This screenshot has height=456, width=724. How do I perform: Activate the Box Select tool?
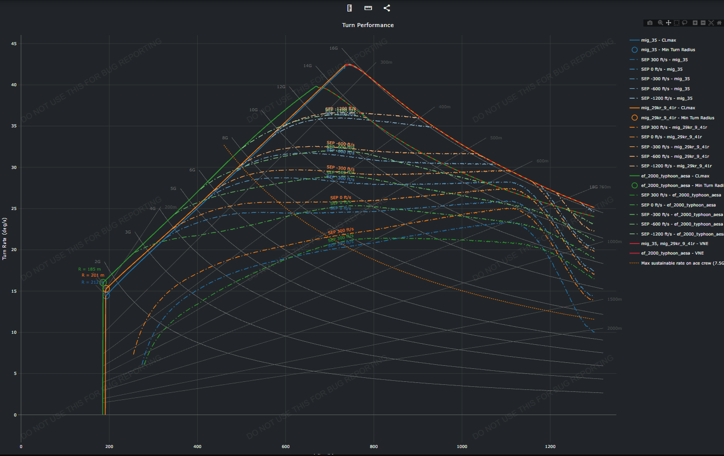[676, 23]
